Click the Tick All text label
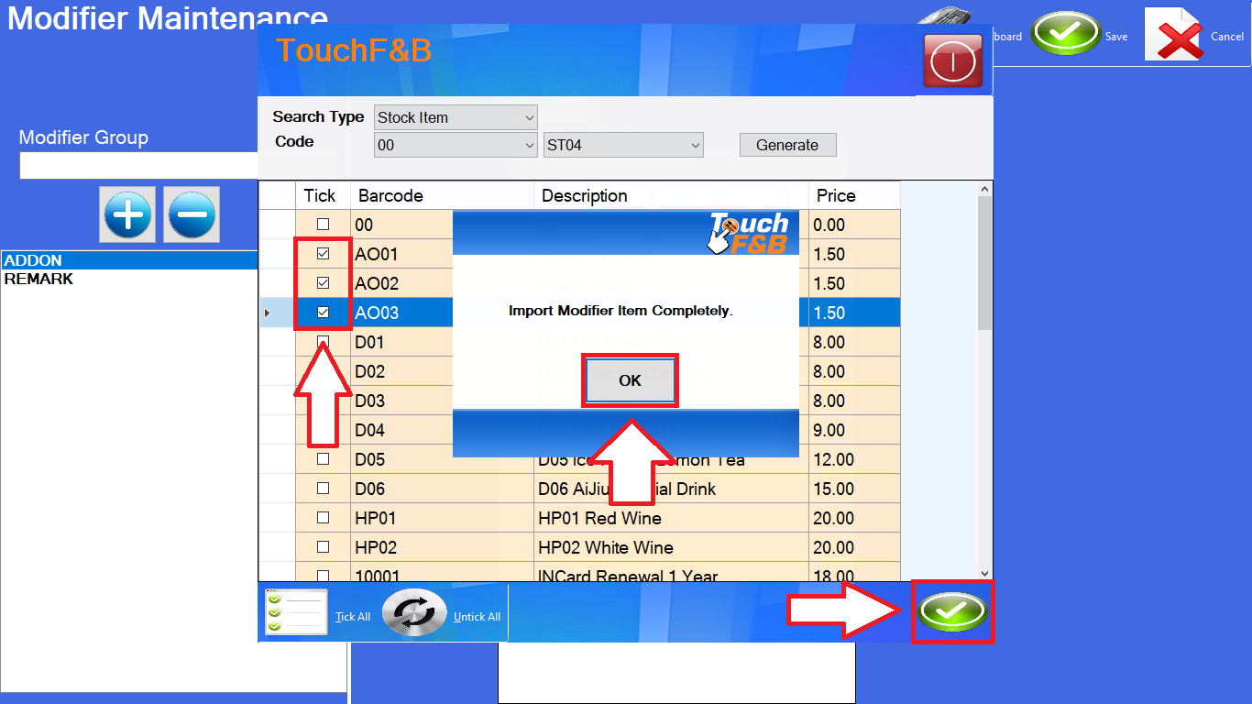Screen dimensions: 1252x704 click(x=353, y=617)
